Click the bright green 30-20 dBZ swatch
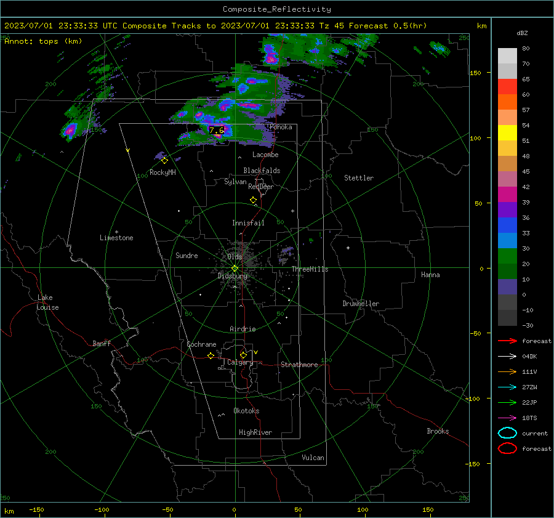 click(x=507, y=256)
